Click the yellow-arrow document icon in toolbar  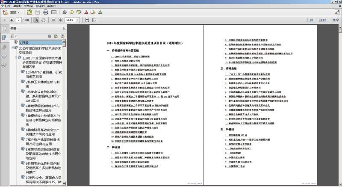click(93, 12)
